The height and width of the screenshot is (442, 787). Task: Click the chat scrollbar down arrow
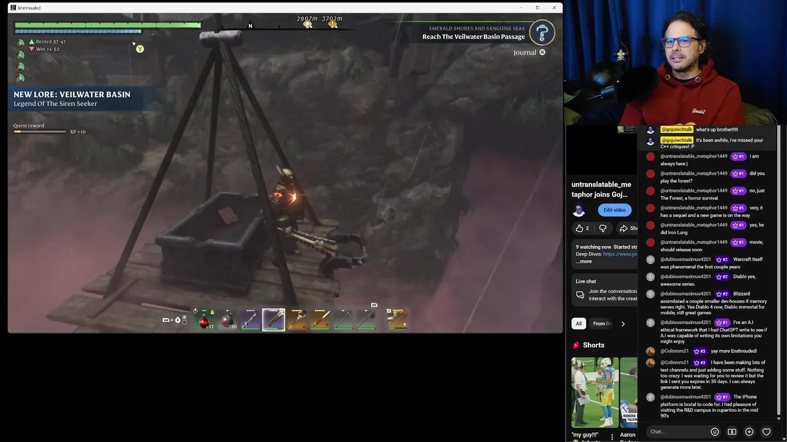pos(779,418)
